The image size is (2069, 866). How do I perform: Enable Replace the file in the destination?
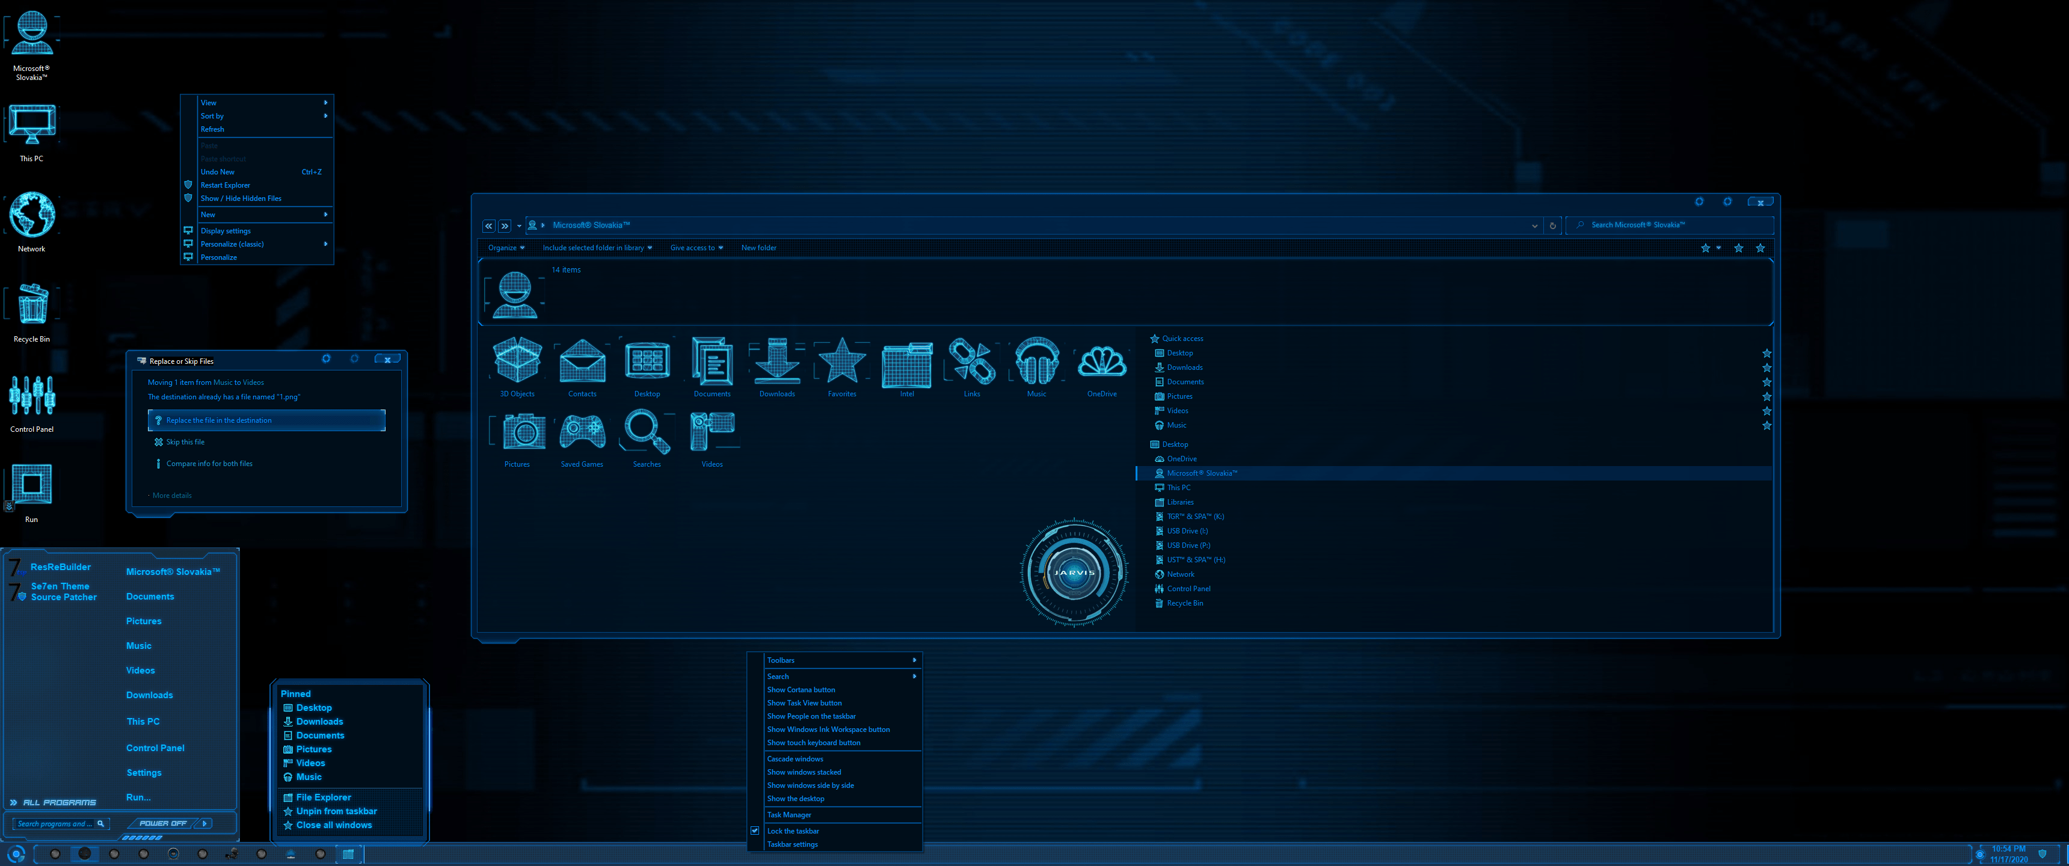(x=266, y=420)
